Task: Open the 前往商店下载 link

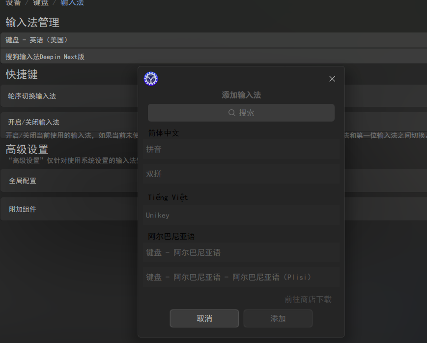Action: 308,299
